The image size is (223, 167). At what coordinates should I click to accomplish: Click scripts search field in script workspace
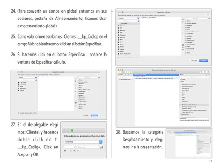coord(125,77)
